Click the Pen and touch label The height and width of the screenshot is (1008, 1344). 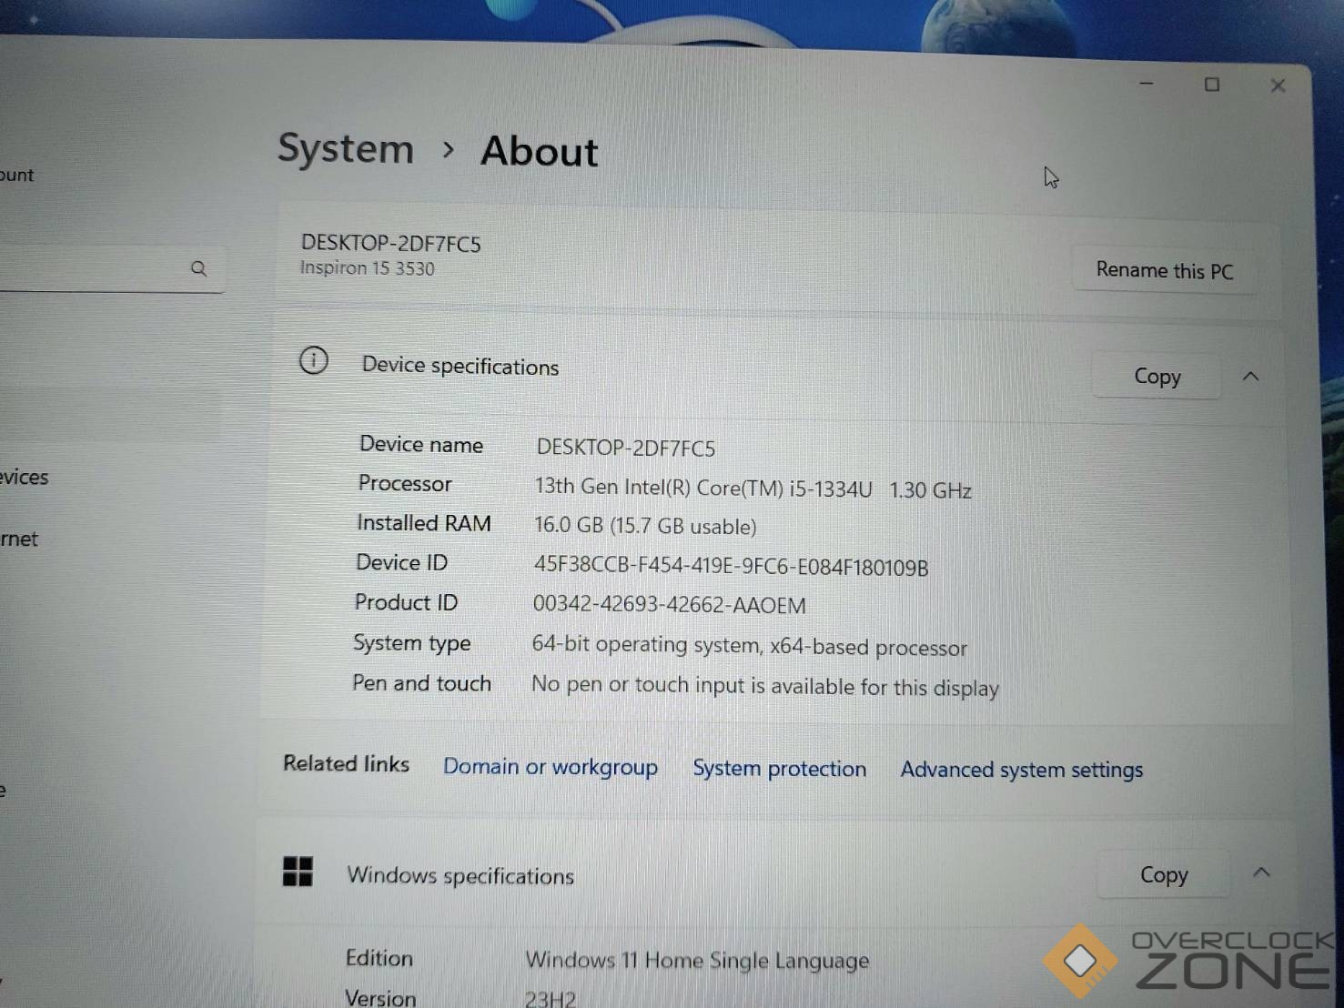click(421, 682)
